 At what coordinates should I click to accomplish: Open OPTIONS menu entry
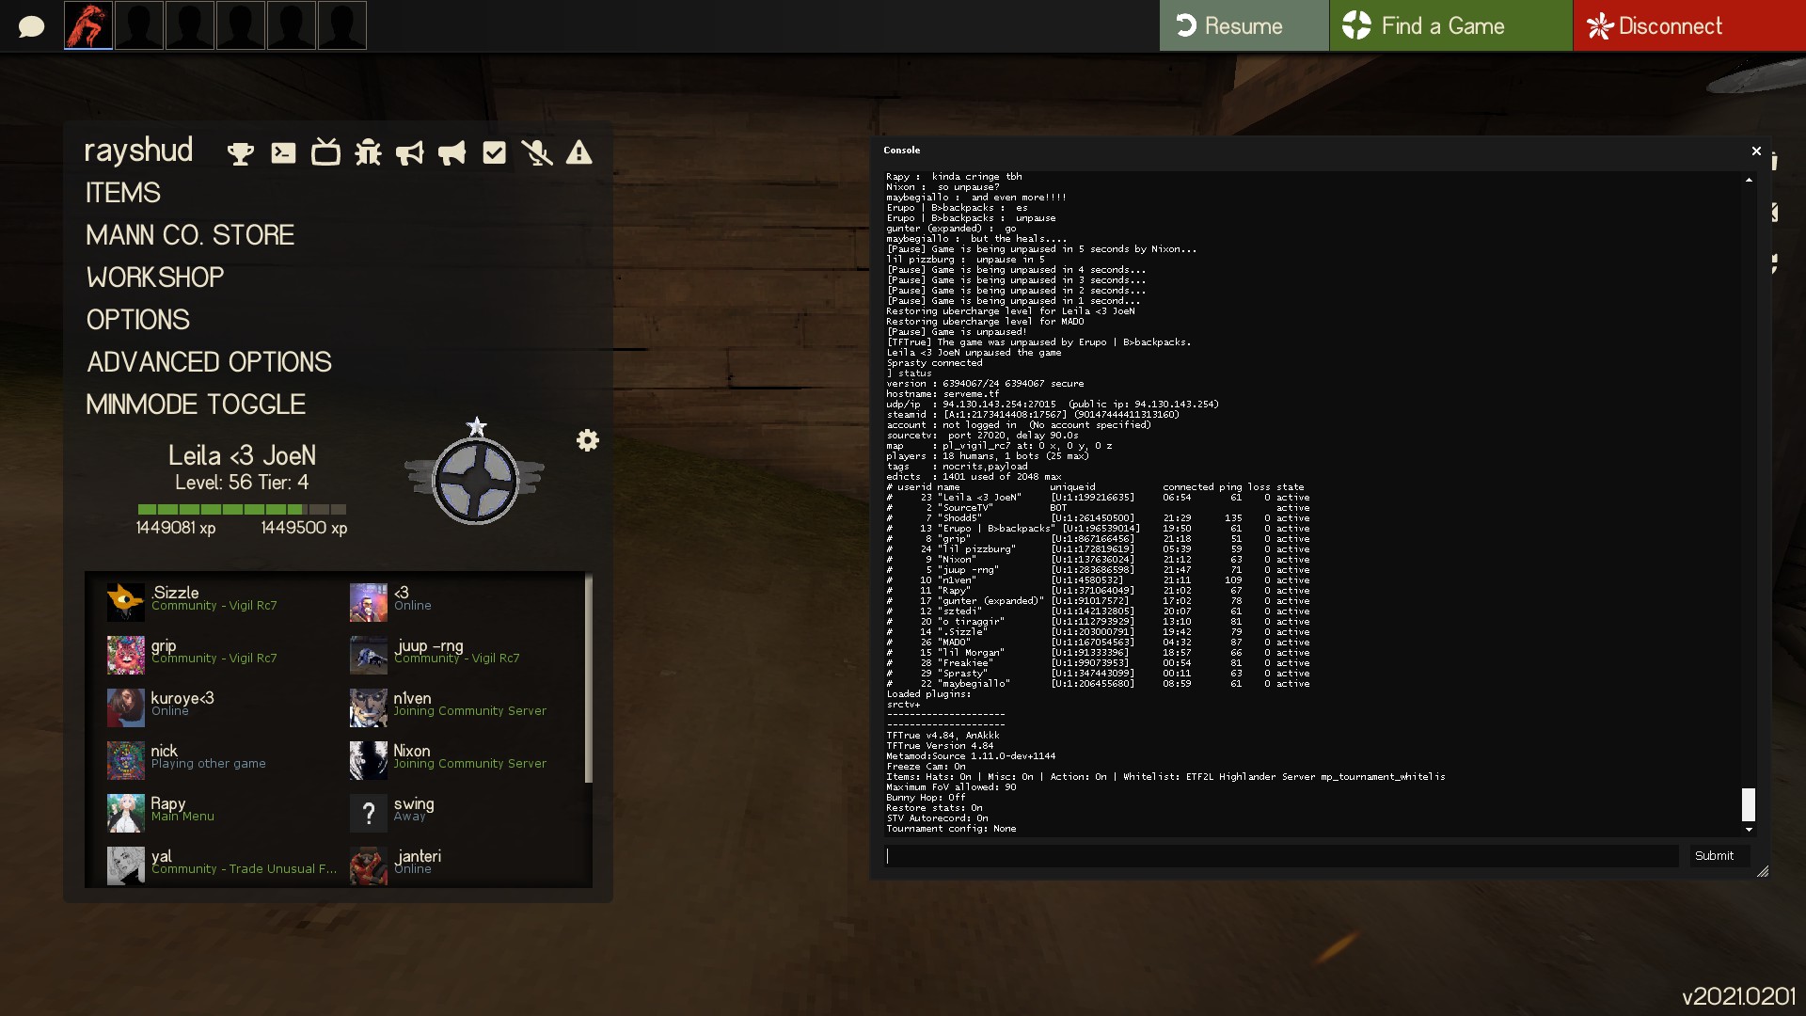coord(138,320)
